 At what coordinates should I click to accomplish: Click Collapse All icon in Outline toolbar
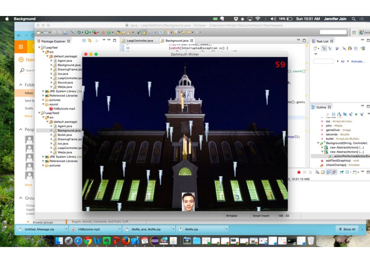pos(334,114)
